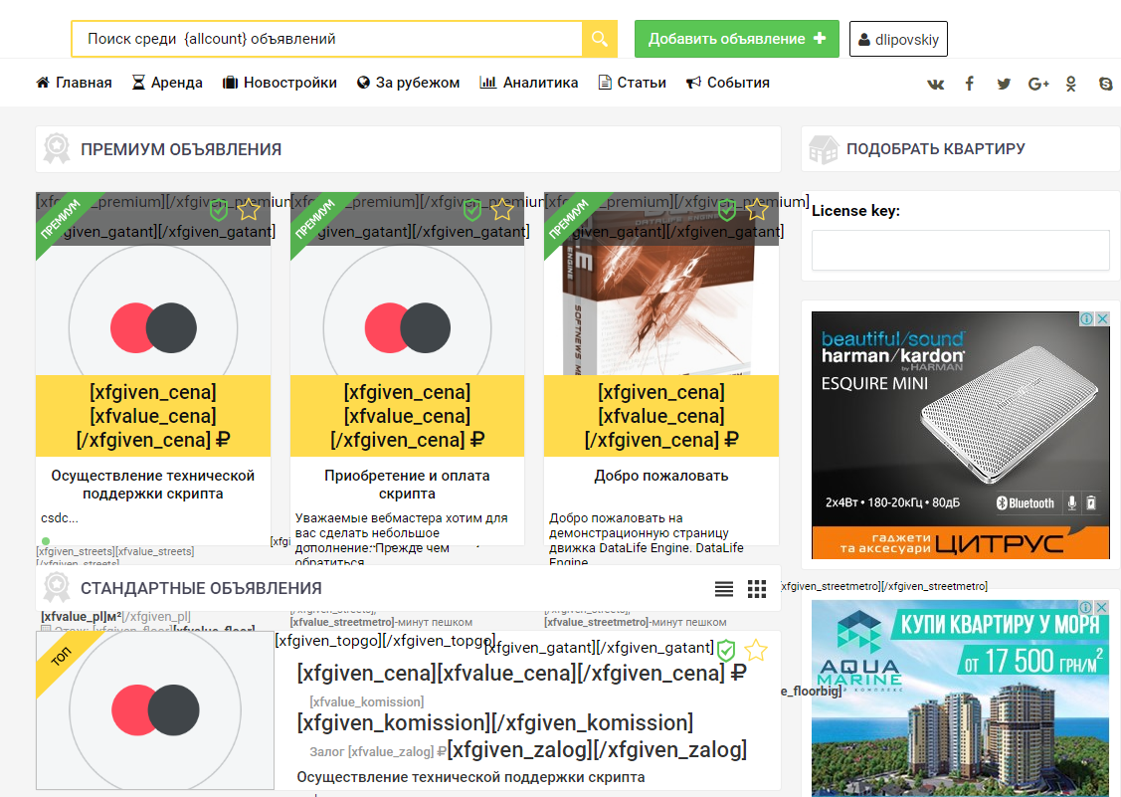
Task: Click Добавить объявление button
Action: pyautogui.click(x=736, y=39)
